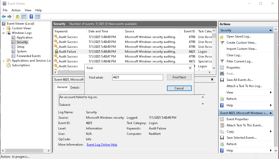Viewport: 279px width, 159px height.
Task: Click Find Next button in Find dialog
Action: (179, 77)
